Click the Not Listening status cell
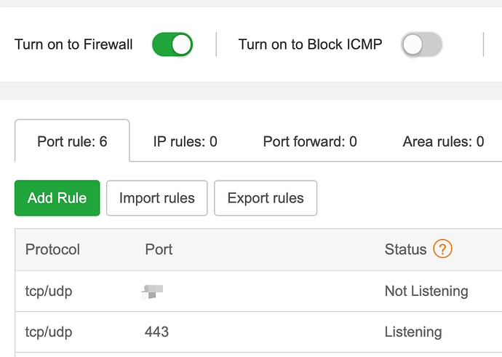 coord(426,291)
